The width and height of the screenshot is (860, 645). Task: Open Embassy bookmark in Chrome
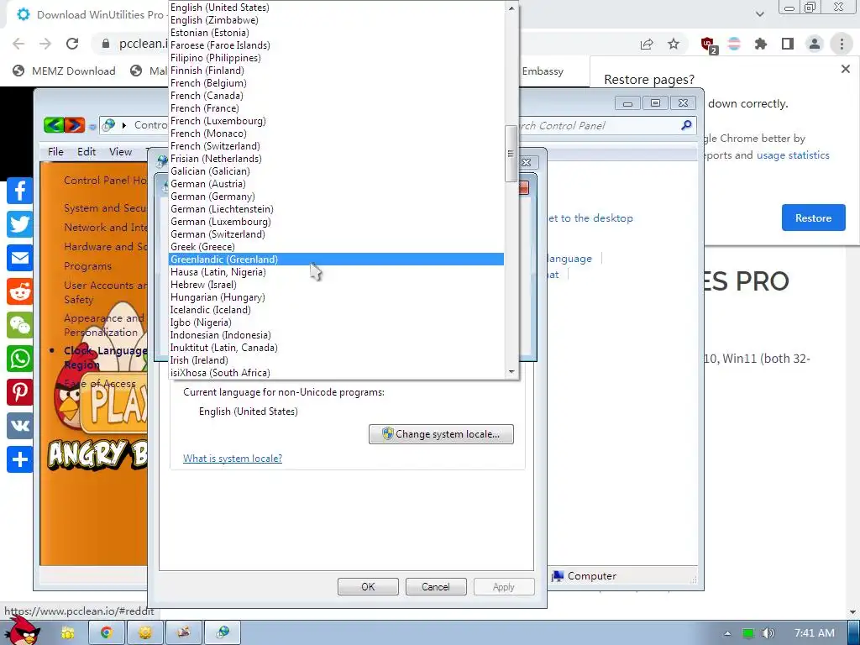543,71
